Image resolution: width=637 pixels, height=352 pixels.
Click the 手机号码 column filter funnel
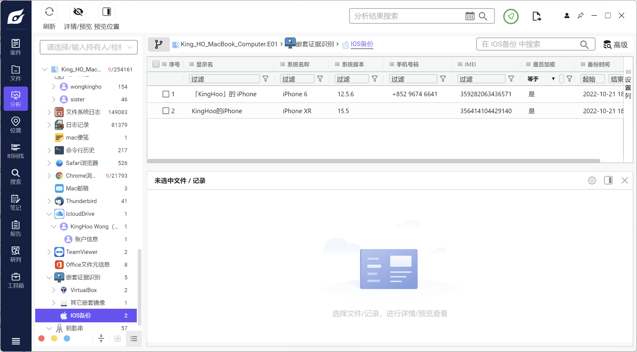click(x=443, y=79)
